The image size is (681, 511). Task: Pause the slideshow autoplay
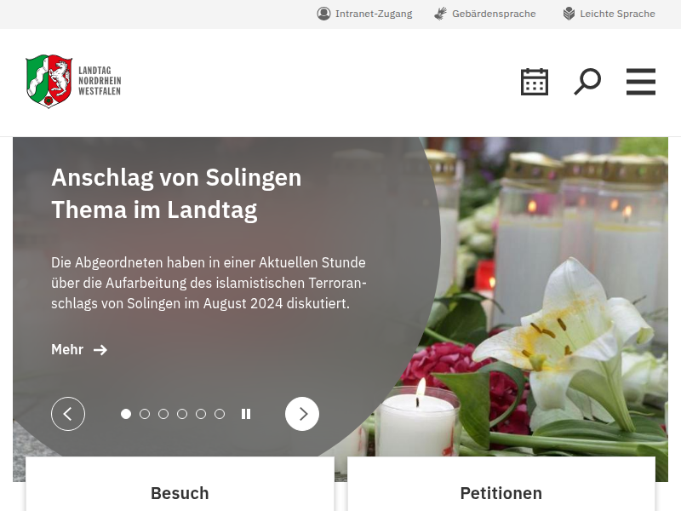(x=246, y=414)
